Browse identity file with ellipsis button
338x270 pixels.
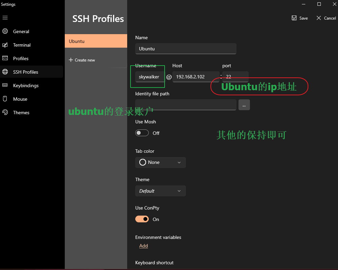coord(244,105)
